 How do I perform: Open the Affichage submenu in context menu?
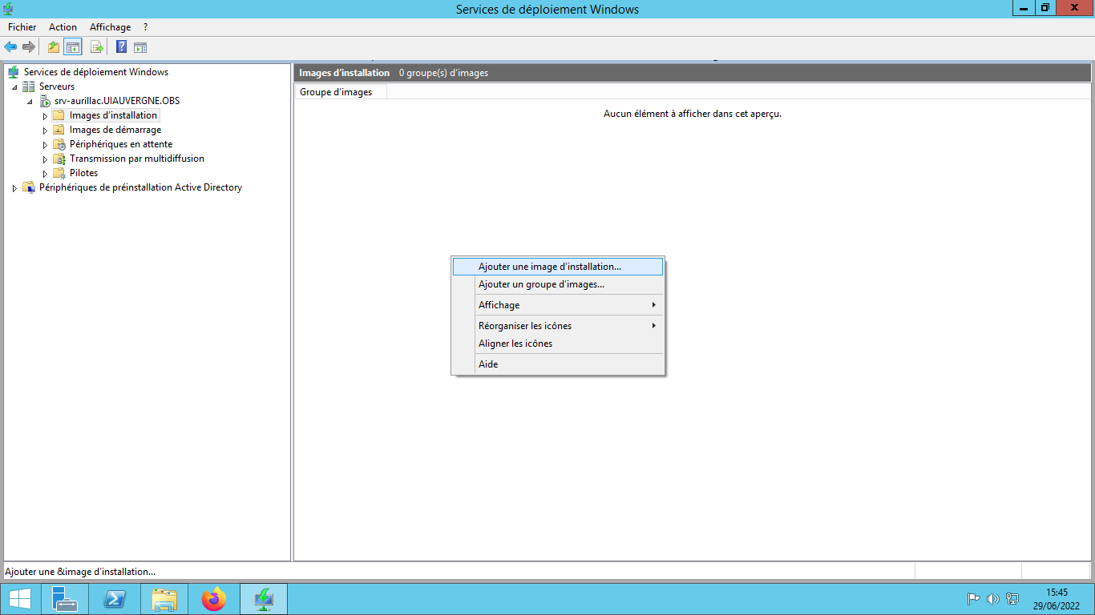click(558, 305)
